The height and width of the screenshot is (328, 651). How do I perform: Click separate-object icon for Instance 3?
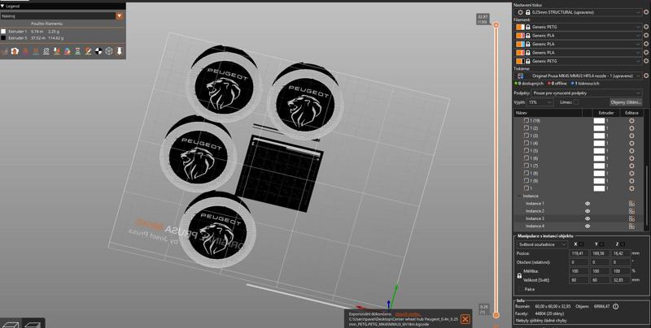(631, 218)
